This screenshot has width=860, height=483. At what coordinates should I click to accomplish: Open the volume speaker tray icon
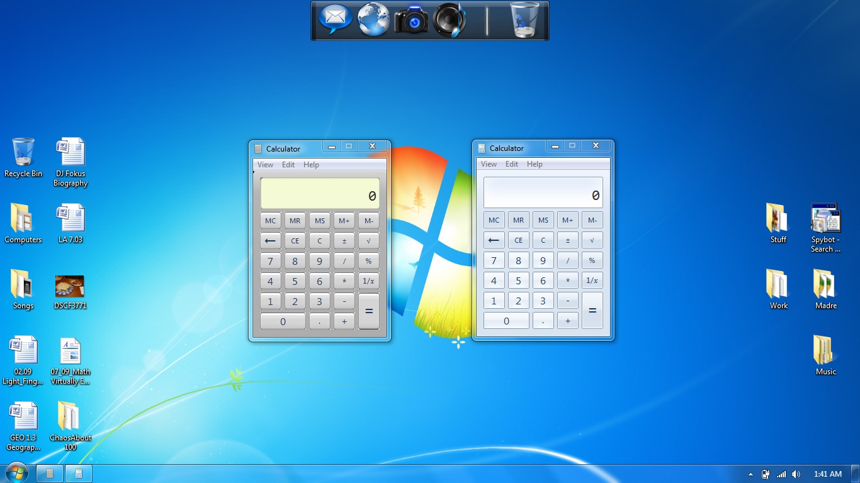796,474
